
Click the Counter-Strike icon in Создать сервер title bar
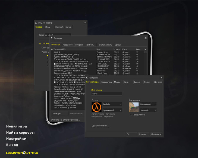[36, 23]
